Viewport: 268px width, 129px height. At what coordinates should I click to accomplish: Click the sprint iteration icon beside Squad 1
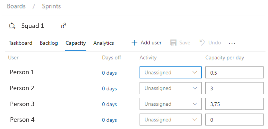[12, 26]
